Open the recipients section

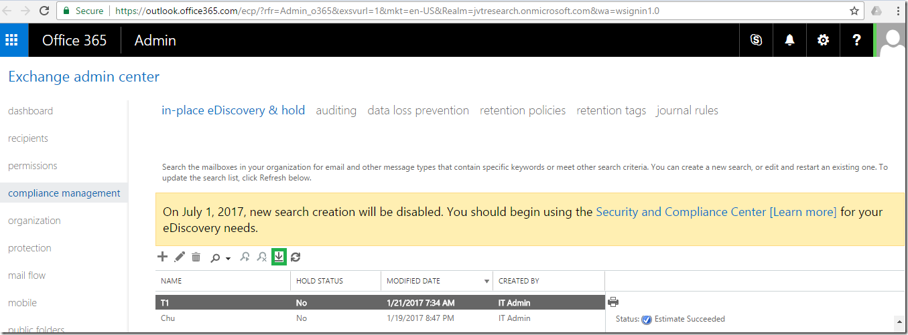28,138
